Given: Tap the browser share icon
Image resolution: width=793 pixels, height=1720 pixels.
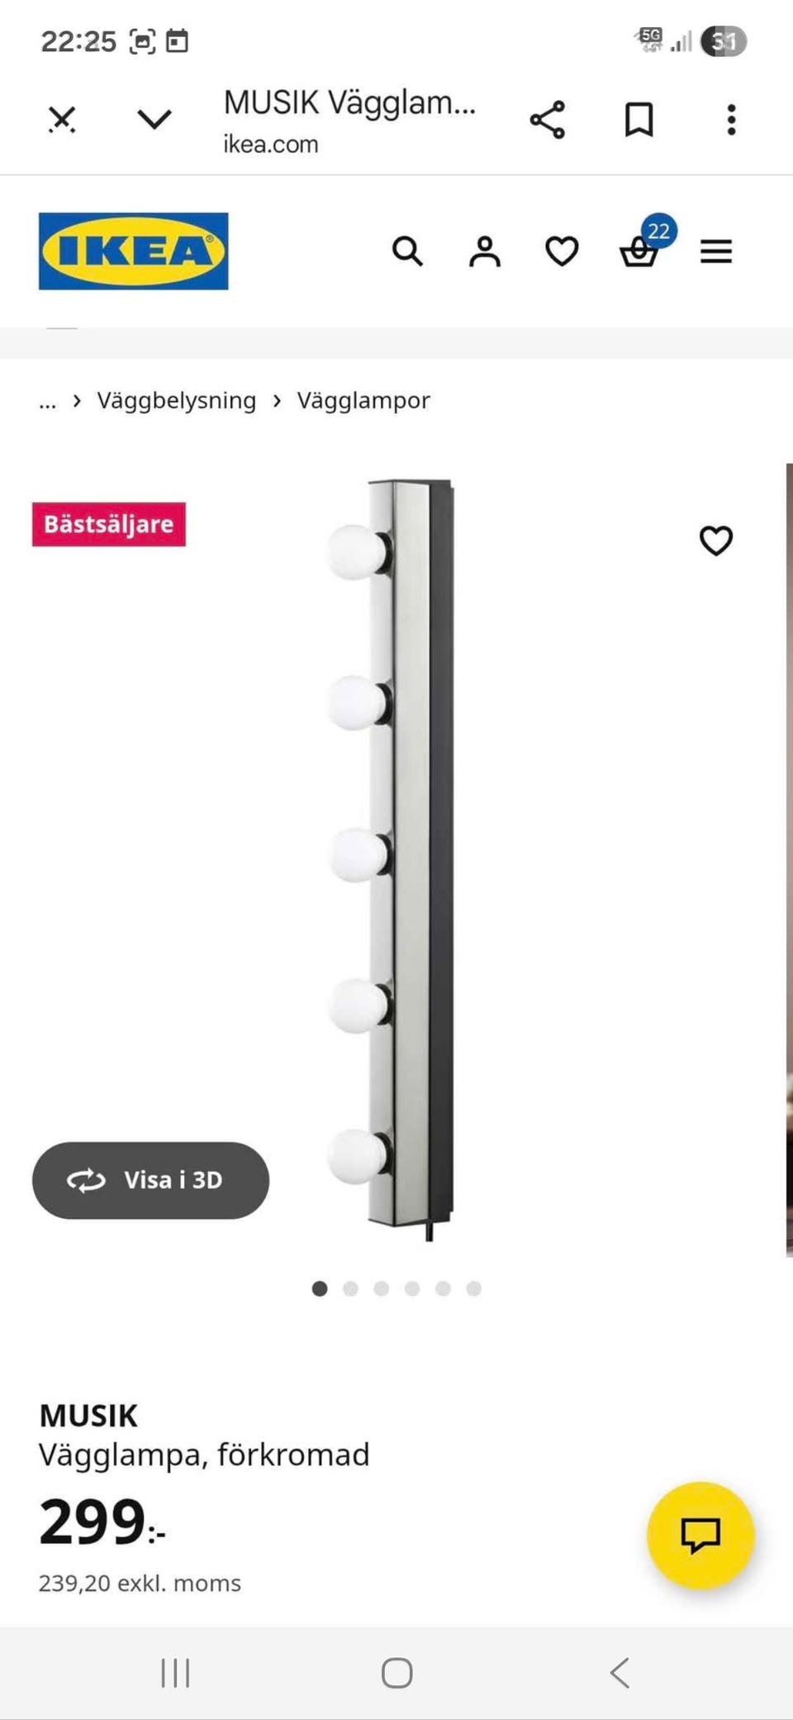Looking at the screenshot, I should click(x=548, y=120).
